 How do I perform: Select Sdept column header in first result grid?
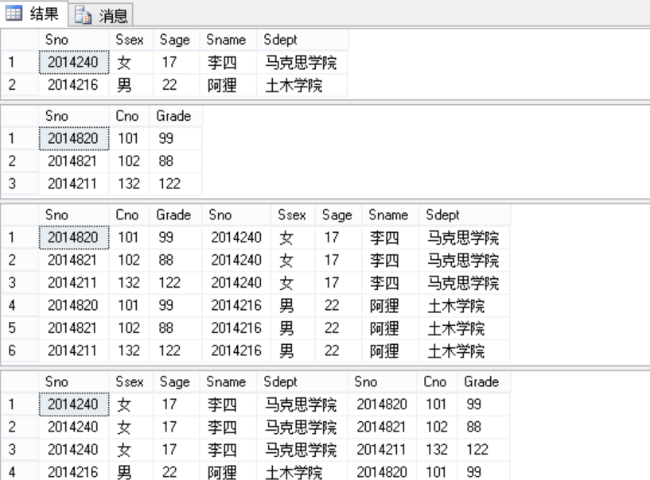(x=302, y=40)
